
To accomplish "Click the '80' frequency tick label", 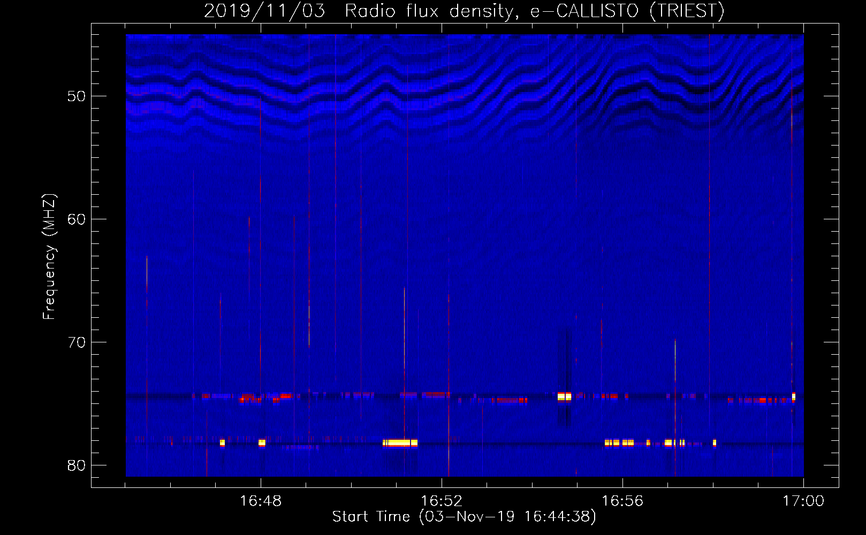I will (x=77, y=465).
